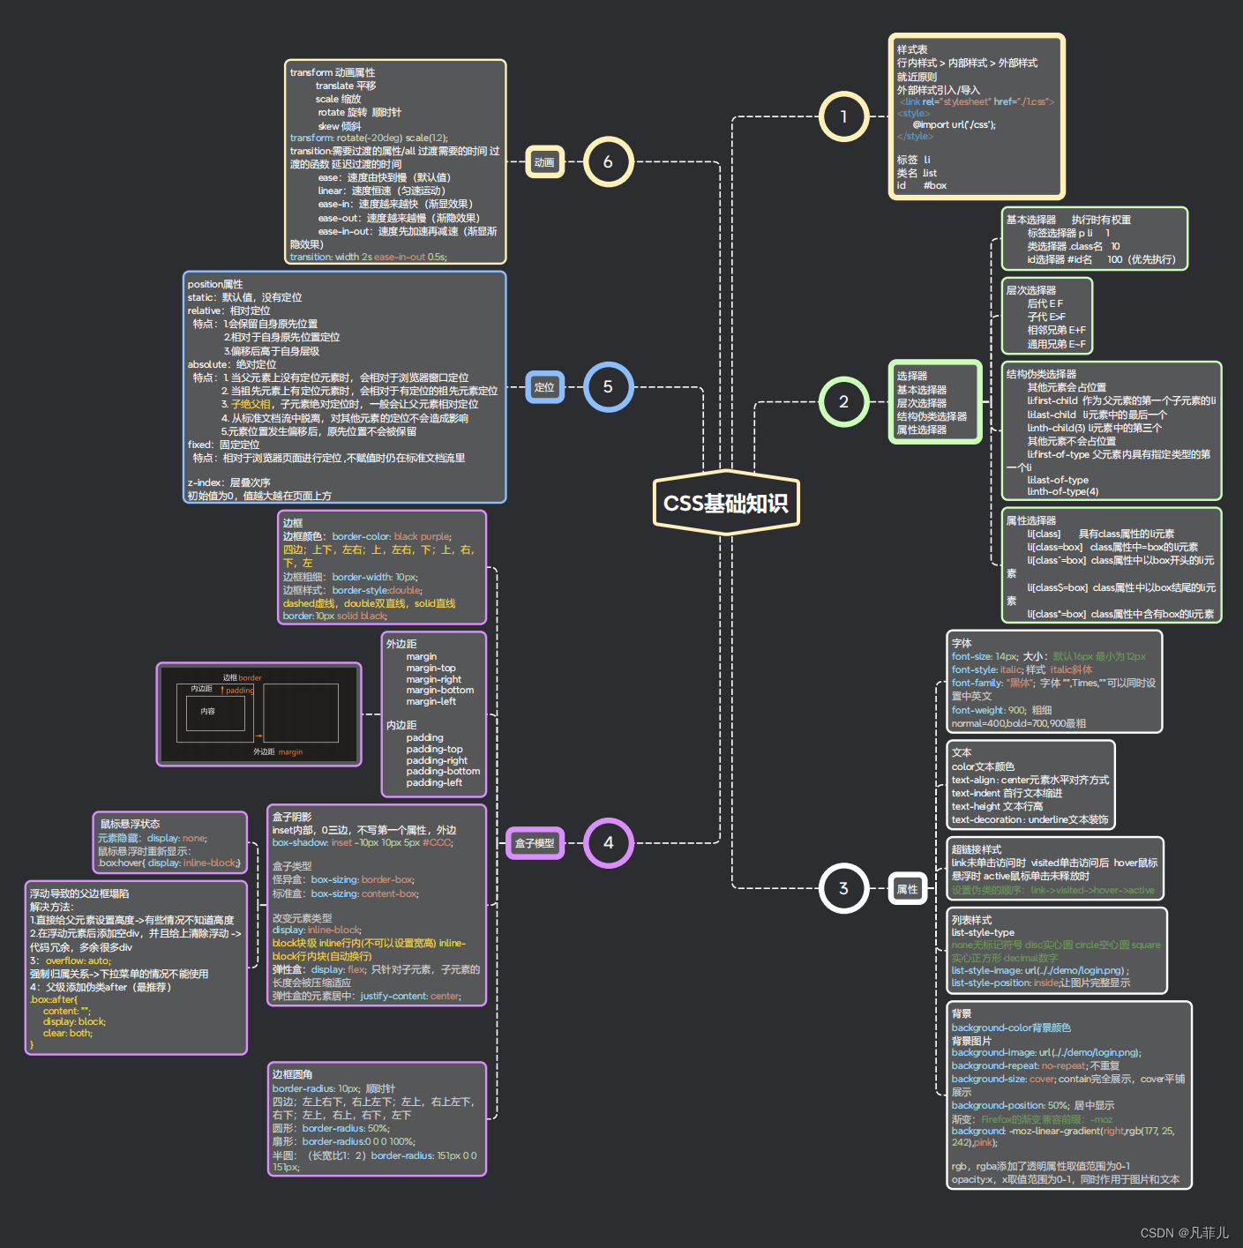Click the text 'fixed：固定定位'
The width and height of the screenshot is (1243, 1248).
point(223,445)
